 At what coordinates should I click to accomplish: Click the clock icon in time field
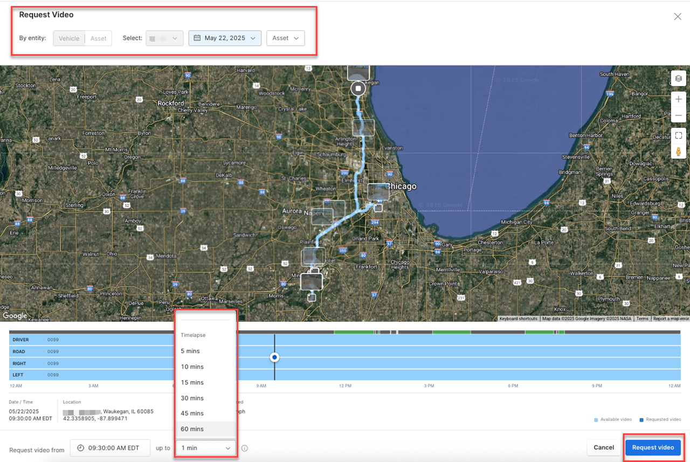point(80,448)
